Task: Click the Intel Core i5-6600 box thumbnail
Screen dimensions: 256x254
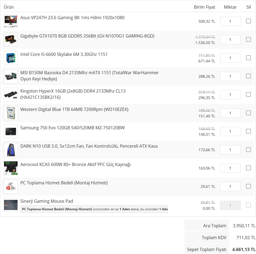Action: click(11, 58)
